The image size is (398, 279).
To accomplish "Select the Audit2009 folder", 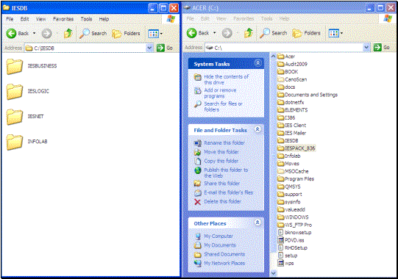I will [x=292, y=64].
